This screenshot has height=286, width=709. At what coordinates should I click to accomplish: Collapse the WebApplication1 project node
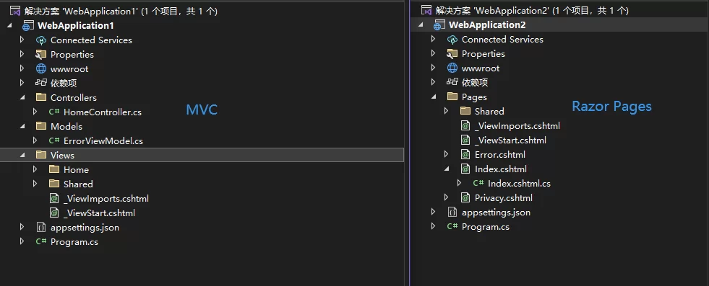9,26
